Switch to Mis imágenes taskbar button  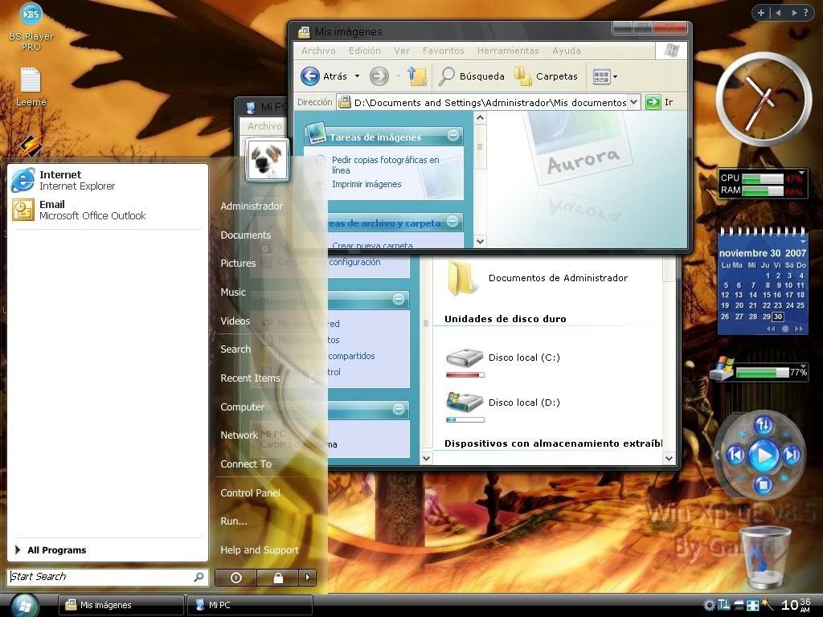121,605
